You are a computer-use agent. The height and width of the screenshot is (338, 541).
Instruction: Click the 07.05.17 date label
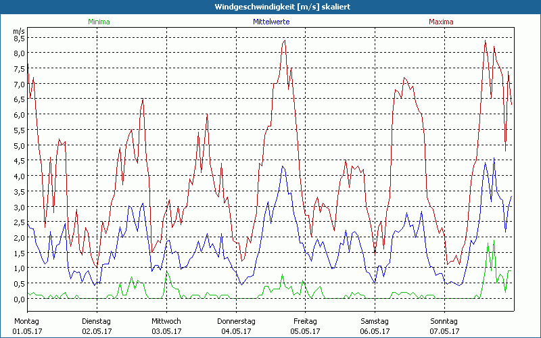[445, 332]
